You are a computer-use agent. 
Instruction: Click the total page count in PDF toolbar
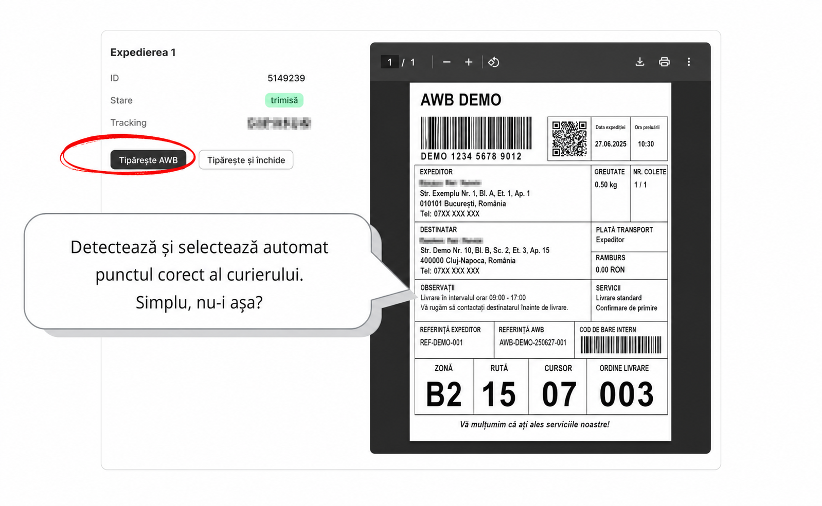[x=413, y=62]
